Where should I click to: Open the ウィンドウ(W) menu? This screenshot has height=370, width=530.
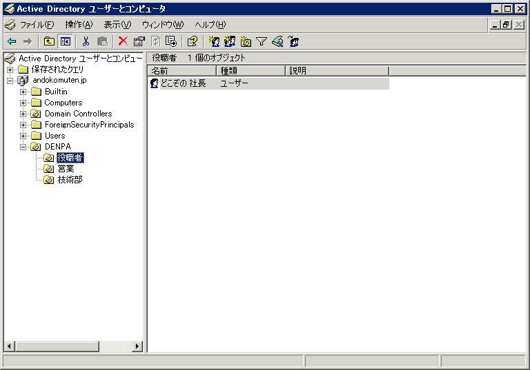coord(163,25)
